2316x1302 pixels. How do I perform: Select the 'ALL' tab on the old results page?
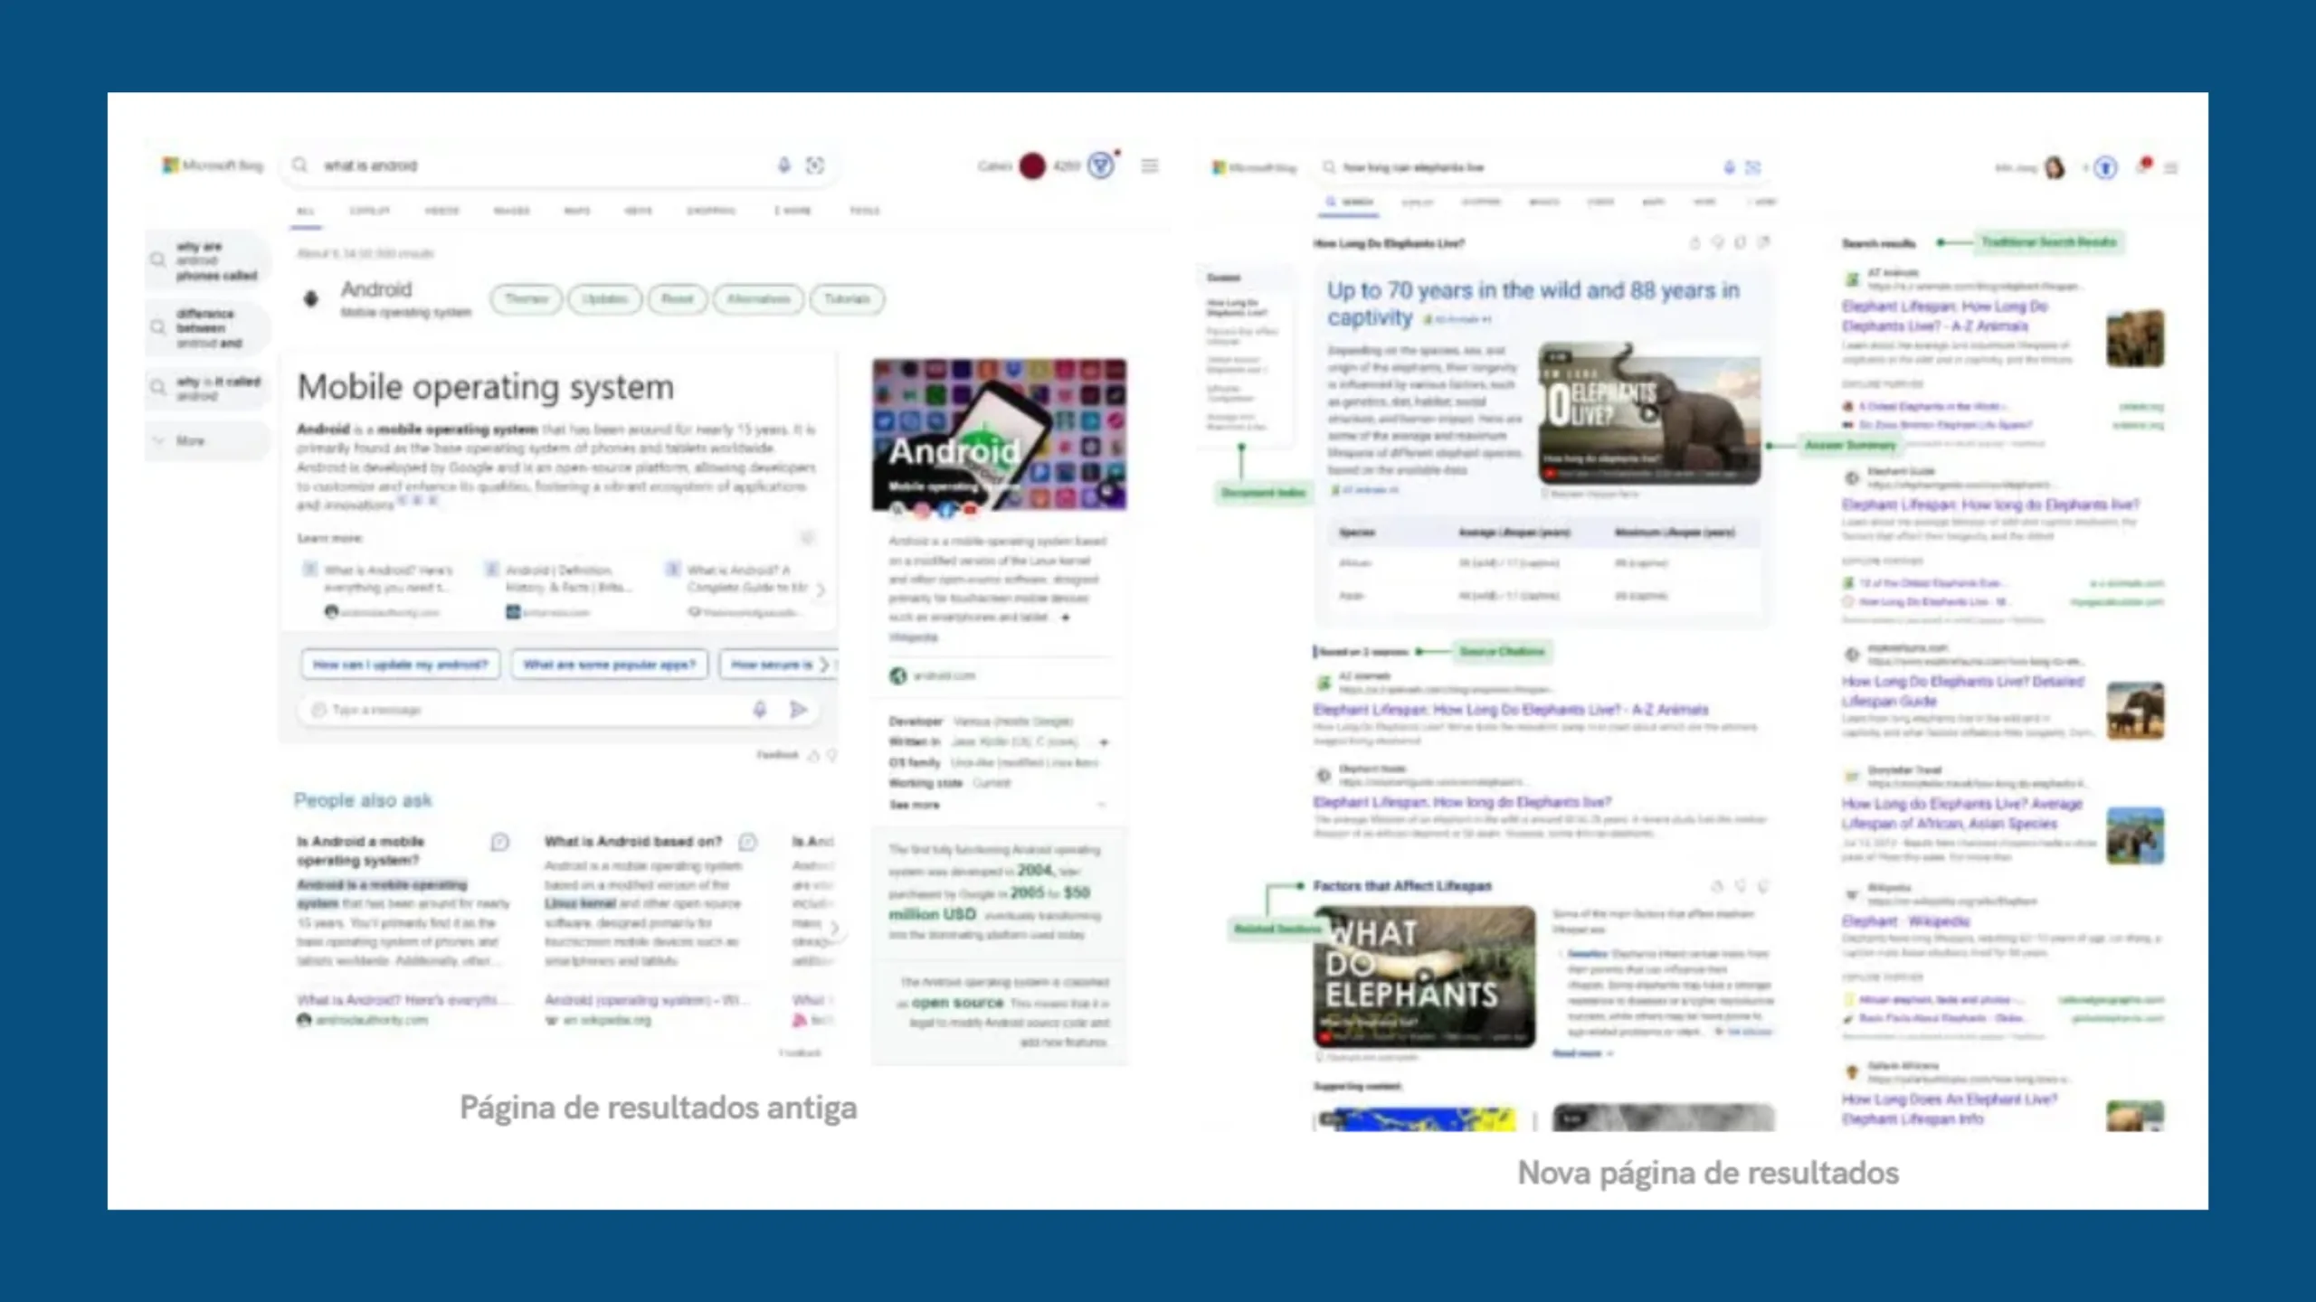[x=306, y=211]
